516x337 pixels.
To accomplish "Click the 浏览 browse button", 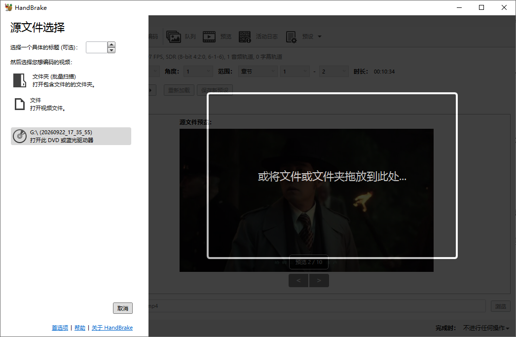I will pos(501,306).
